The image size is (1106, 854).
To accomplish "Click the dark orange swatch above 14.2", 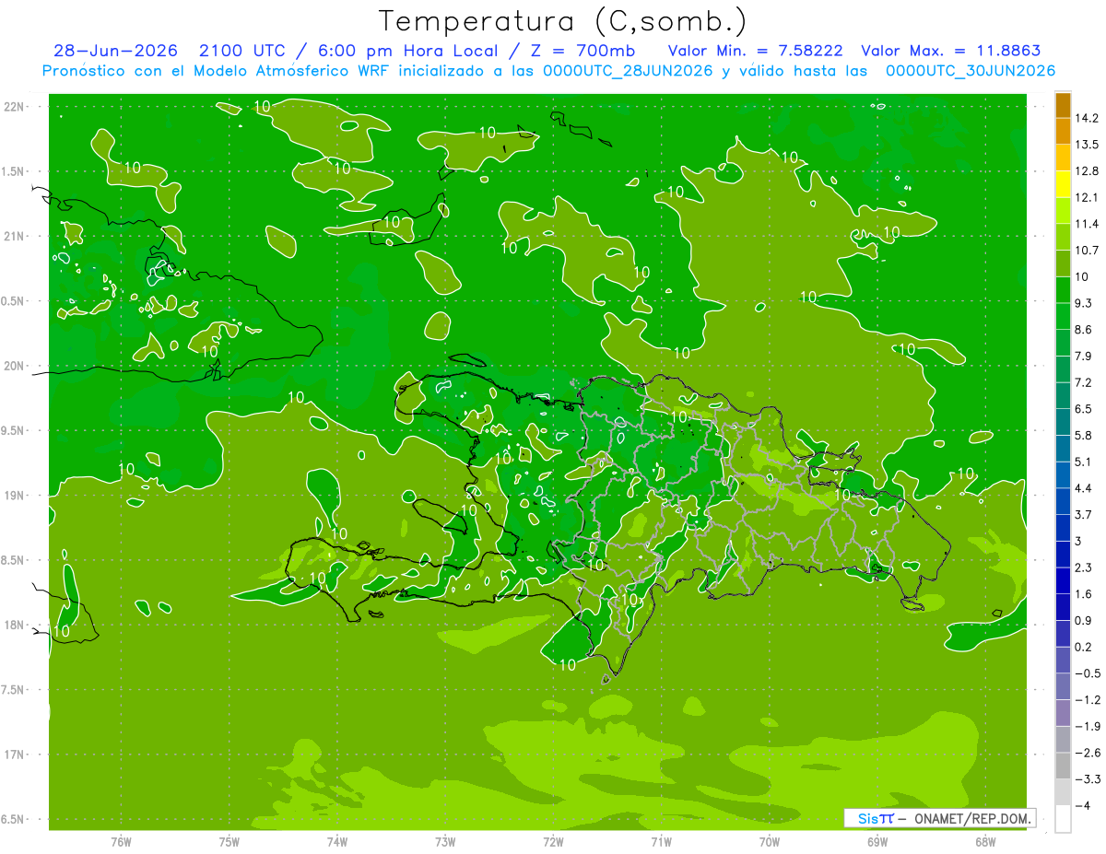I will (1063, 105).
